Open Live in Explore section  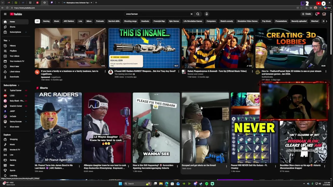(16, 155)
